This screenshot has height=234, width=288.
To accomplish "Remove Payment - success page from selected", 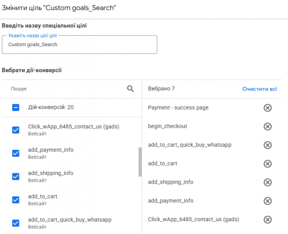I will [267, 108].
